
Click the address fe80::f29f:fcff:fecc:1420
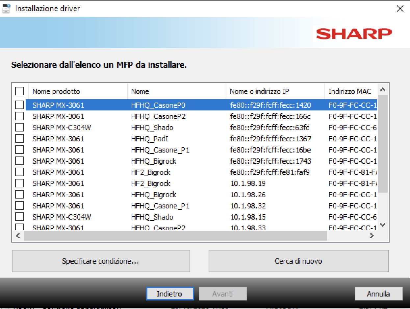tap(270, 105)
